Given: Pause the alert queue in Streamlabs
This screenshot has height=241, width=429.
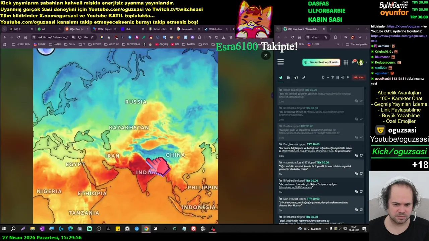Looking at the screenshot, I should click(338, 78).
